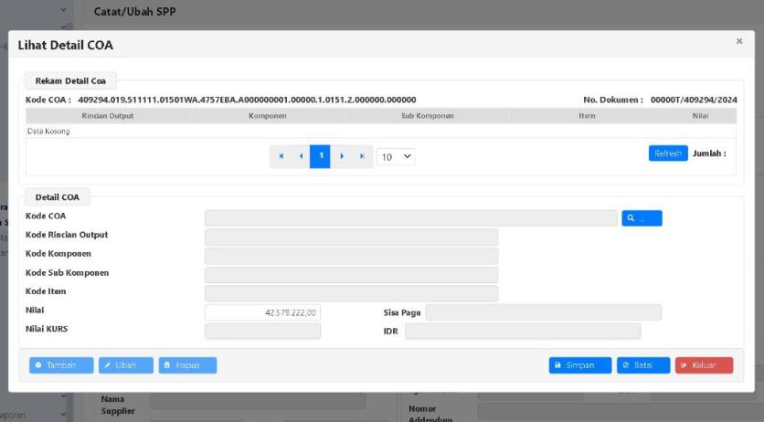Click the Tambah button
The height and width of the screenshot is (422, 764).
pos(61,365)
